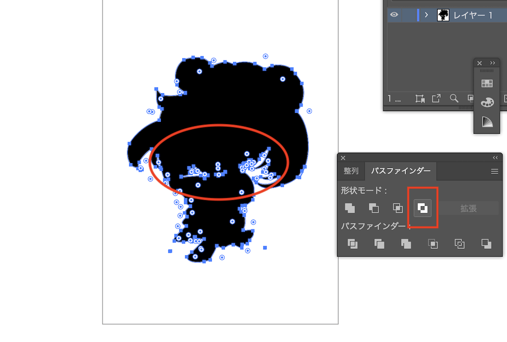Expand the レイヤー 1 layer contents

pyautogui.click(x=426, y=15)
